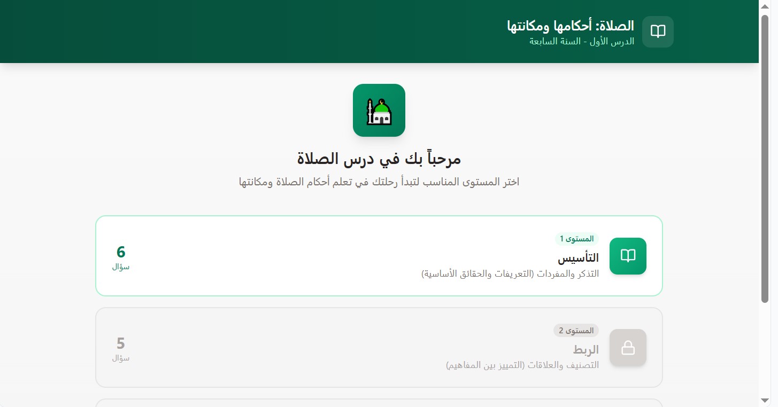Click the mosque emoji icon

(379, 110)
